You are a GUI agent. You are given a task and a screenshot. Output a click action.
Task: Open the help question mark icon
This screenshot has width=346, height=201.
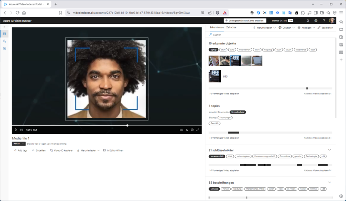pos(324,21)
